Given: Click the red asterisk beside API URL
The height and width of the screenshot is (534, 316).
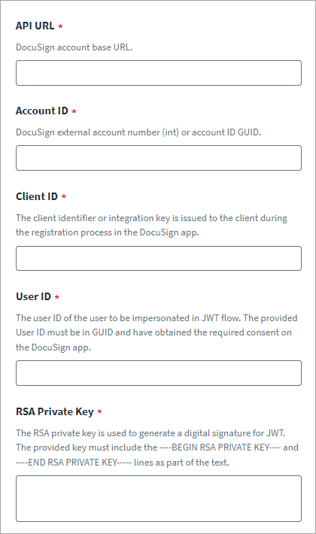Looking at the screenshot, I should [x=61, y=26].
